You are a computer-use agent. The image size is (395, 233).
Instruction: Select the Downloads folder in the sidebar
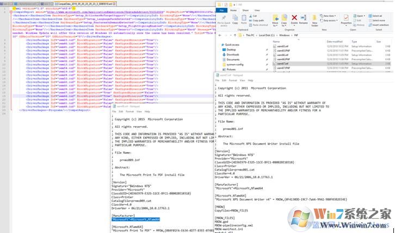pos(233,54)
